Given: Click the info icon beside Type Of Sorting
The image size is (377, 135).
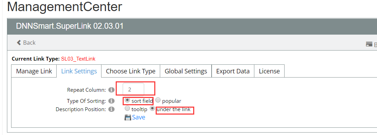Looking at the screenshot, I should [111, 101].
